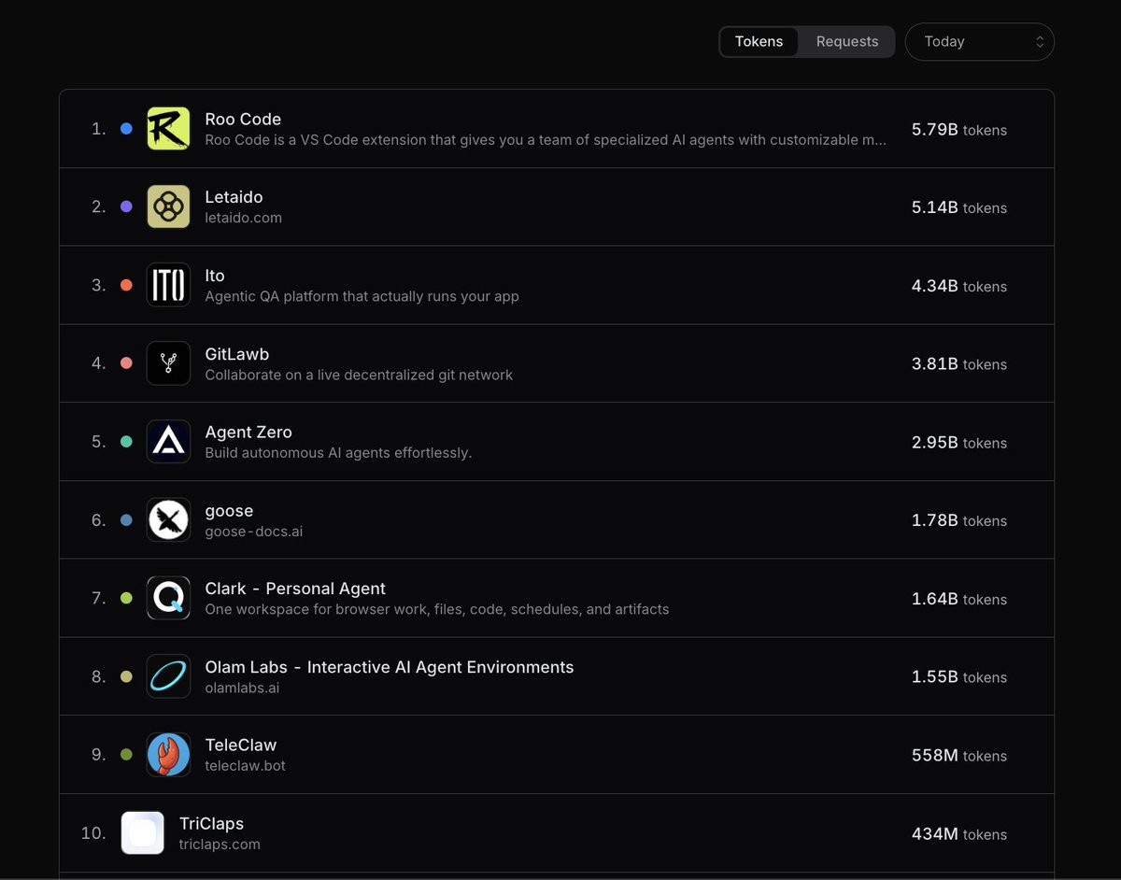Image resolution: width=1121 pixels, height=880 pixels.
Task: Click the 1.55B tokens value
Action: (959, 677)
